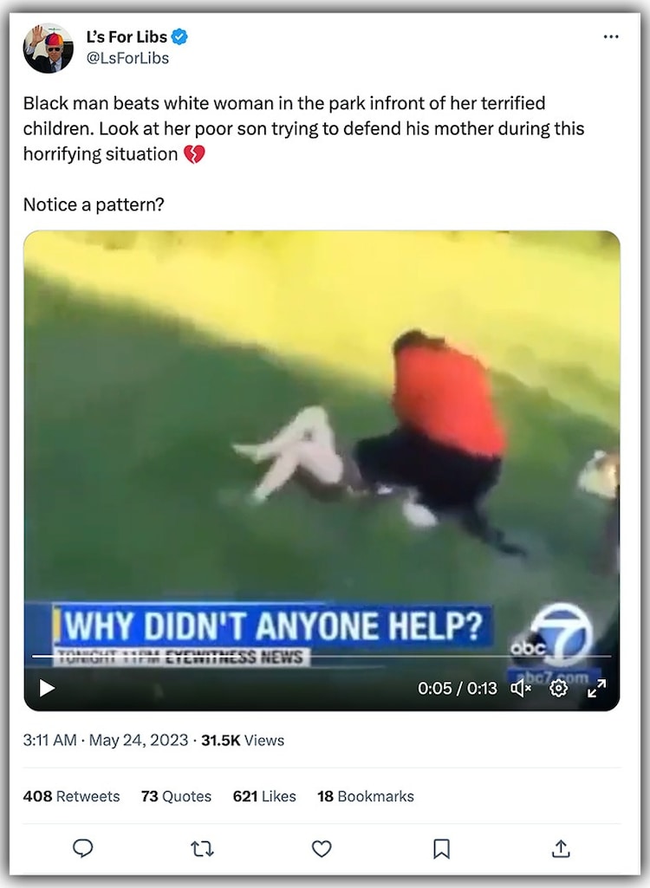Screen dimensions: 650x888
Task: Bookmark the tweet with the bookmark icon
Action: (441, 848)
